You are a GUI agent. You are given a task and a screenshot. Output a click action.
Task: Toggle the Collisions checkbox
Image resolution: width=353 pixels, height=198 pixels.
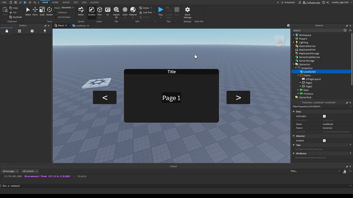tap(56, 13)
